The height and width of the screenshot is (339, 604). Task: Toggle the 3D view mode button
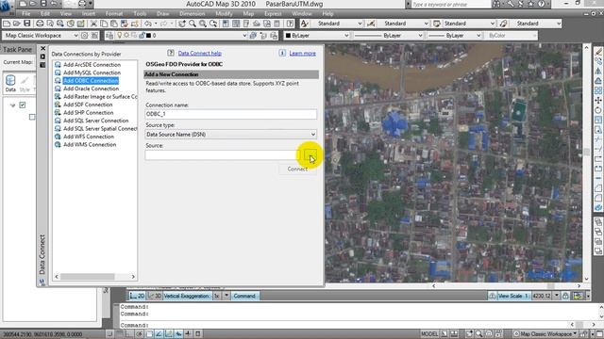click(x=155, y=296)
